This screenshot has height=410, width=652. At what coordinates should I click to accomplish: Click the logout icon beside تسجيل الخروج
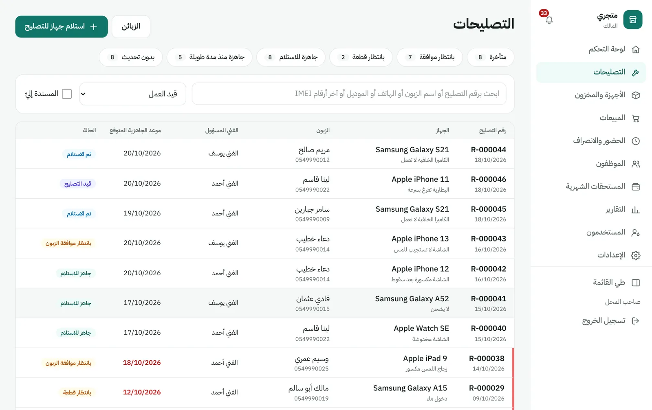coord(635,321)
